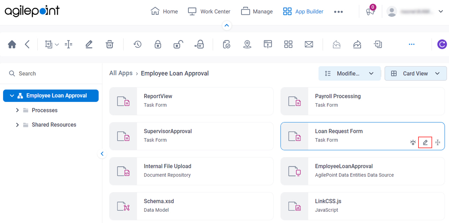
Task: Open the user account dropdown arrow
Action: pyautogui.click(x=441, y=12)
